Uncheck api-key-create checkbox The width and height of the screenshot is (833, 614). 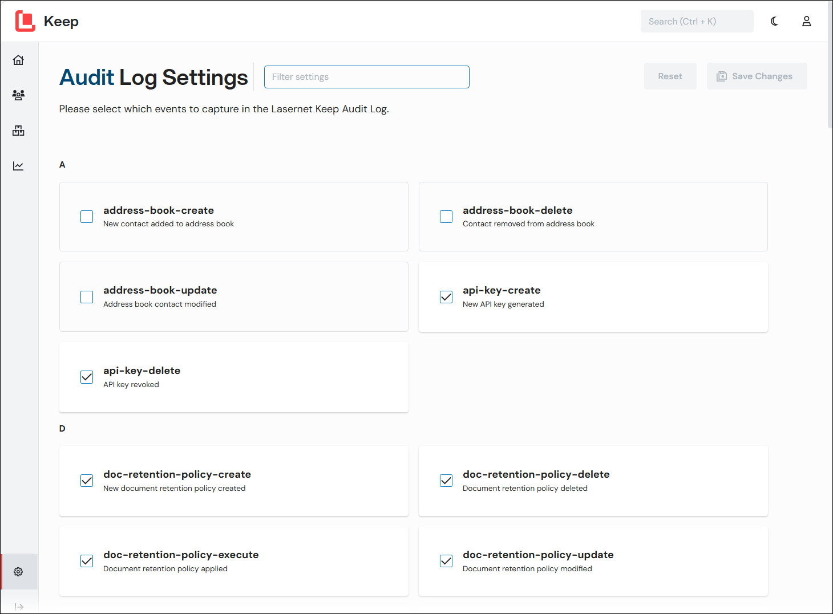[x=446, y=297]
